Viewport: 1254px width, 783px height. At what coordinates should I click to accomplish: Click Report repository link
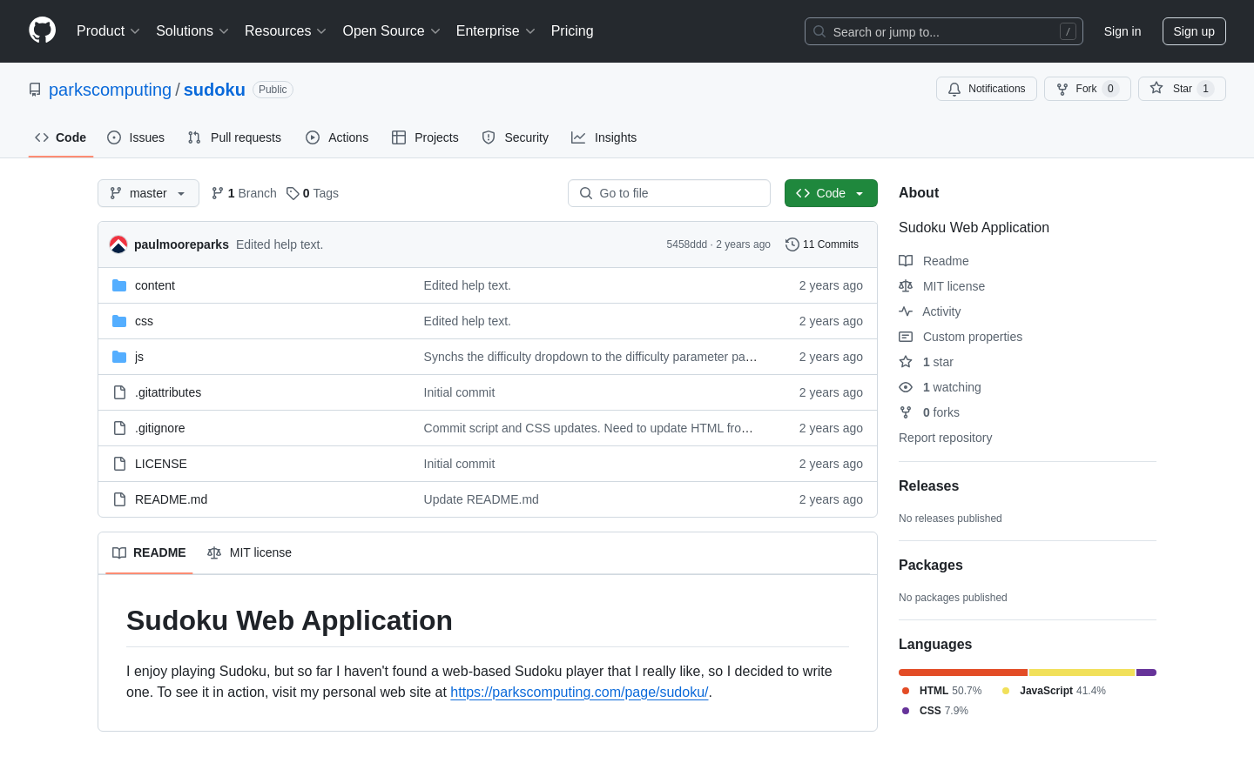pos(945,438)
